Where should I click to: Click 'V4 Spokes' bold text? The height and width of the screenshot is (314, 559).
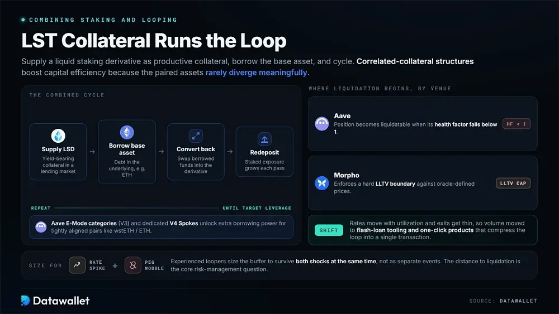pyautogui.click(x=184, y=223)
